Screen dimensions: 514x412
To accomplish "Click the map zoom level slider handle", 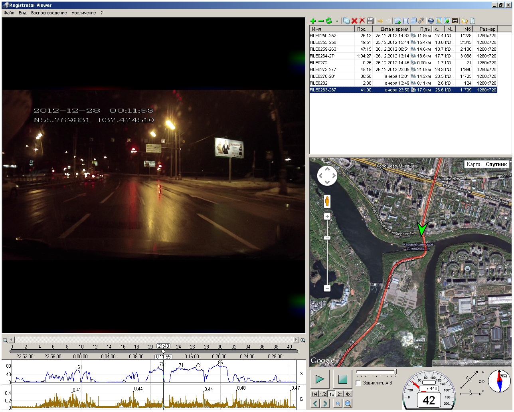I will coord(327,238).
